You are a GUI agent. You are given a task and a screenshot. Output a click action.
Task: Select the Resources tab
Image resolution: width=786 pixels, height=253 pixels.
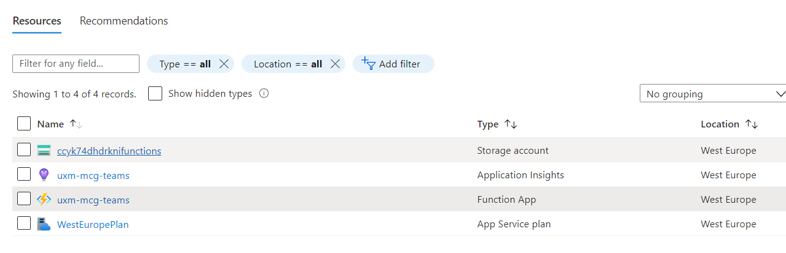pos(37,21)
